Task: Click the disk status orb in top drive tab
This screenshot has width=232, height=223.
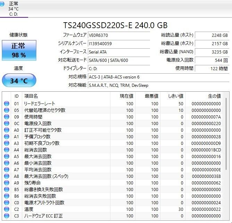Action: [3, 4]
